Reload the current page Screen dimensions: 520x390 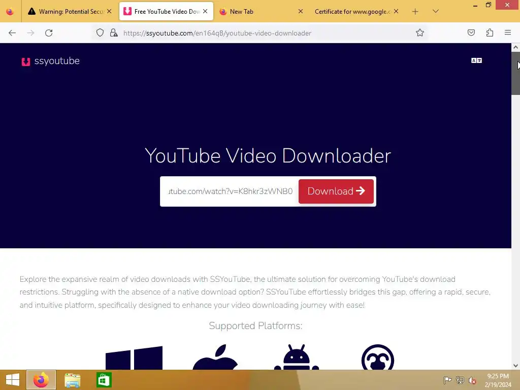pos(49,33)
